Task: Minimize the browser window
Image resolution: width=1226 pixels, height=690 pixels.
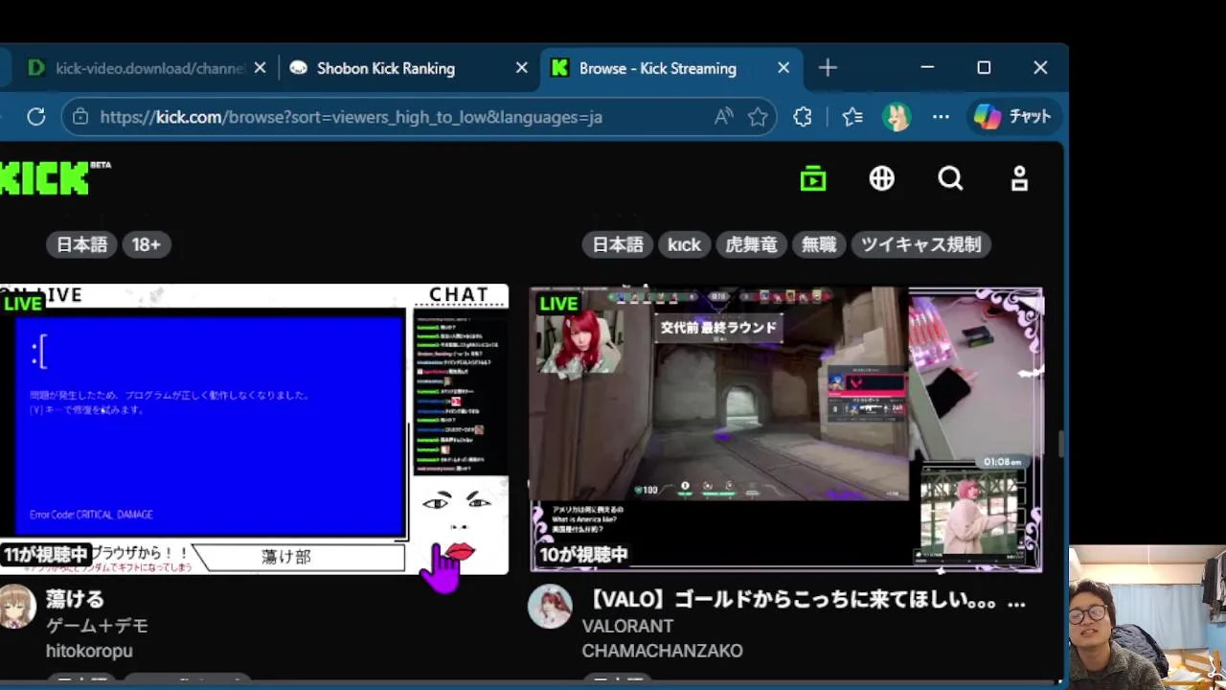Action: coord(927,68)
